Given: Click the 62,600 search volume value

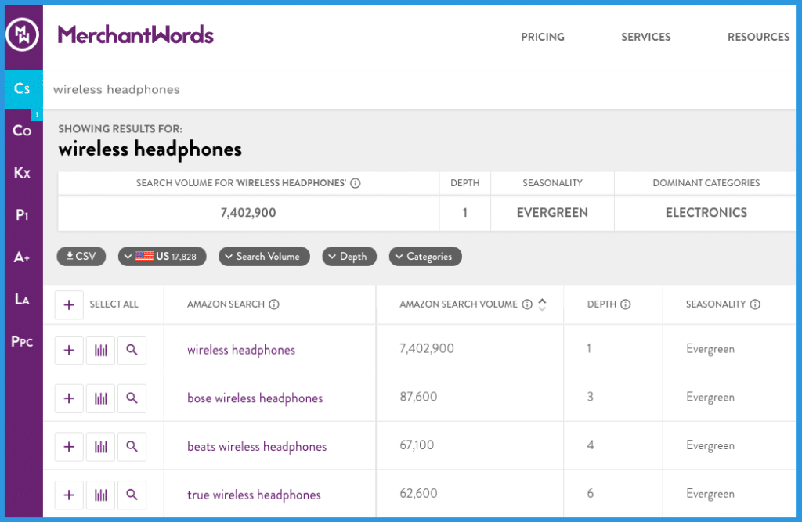Looking at the screenshot, I should coord(418,493).
